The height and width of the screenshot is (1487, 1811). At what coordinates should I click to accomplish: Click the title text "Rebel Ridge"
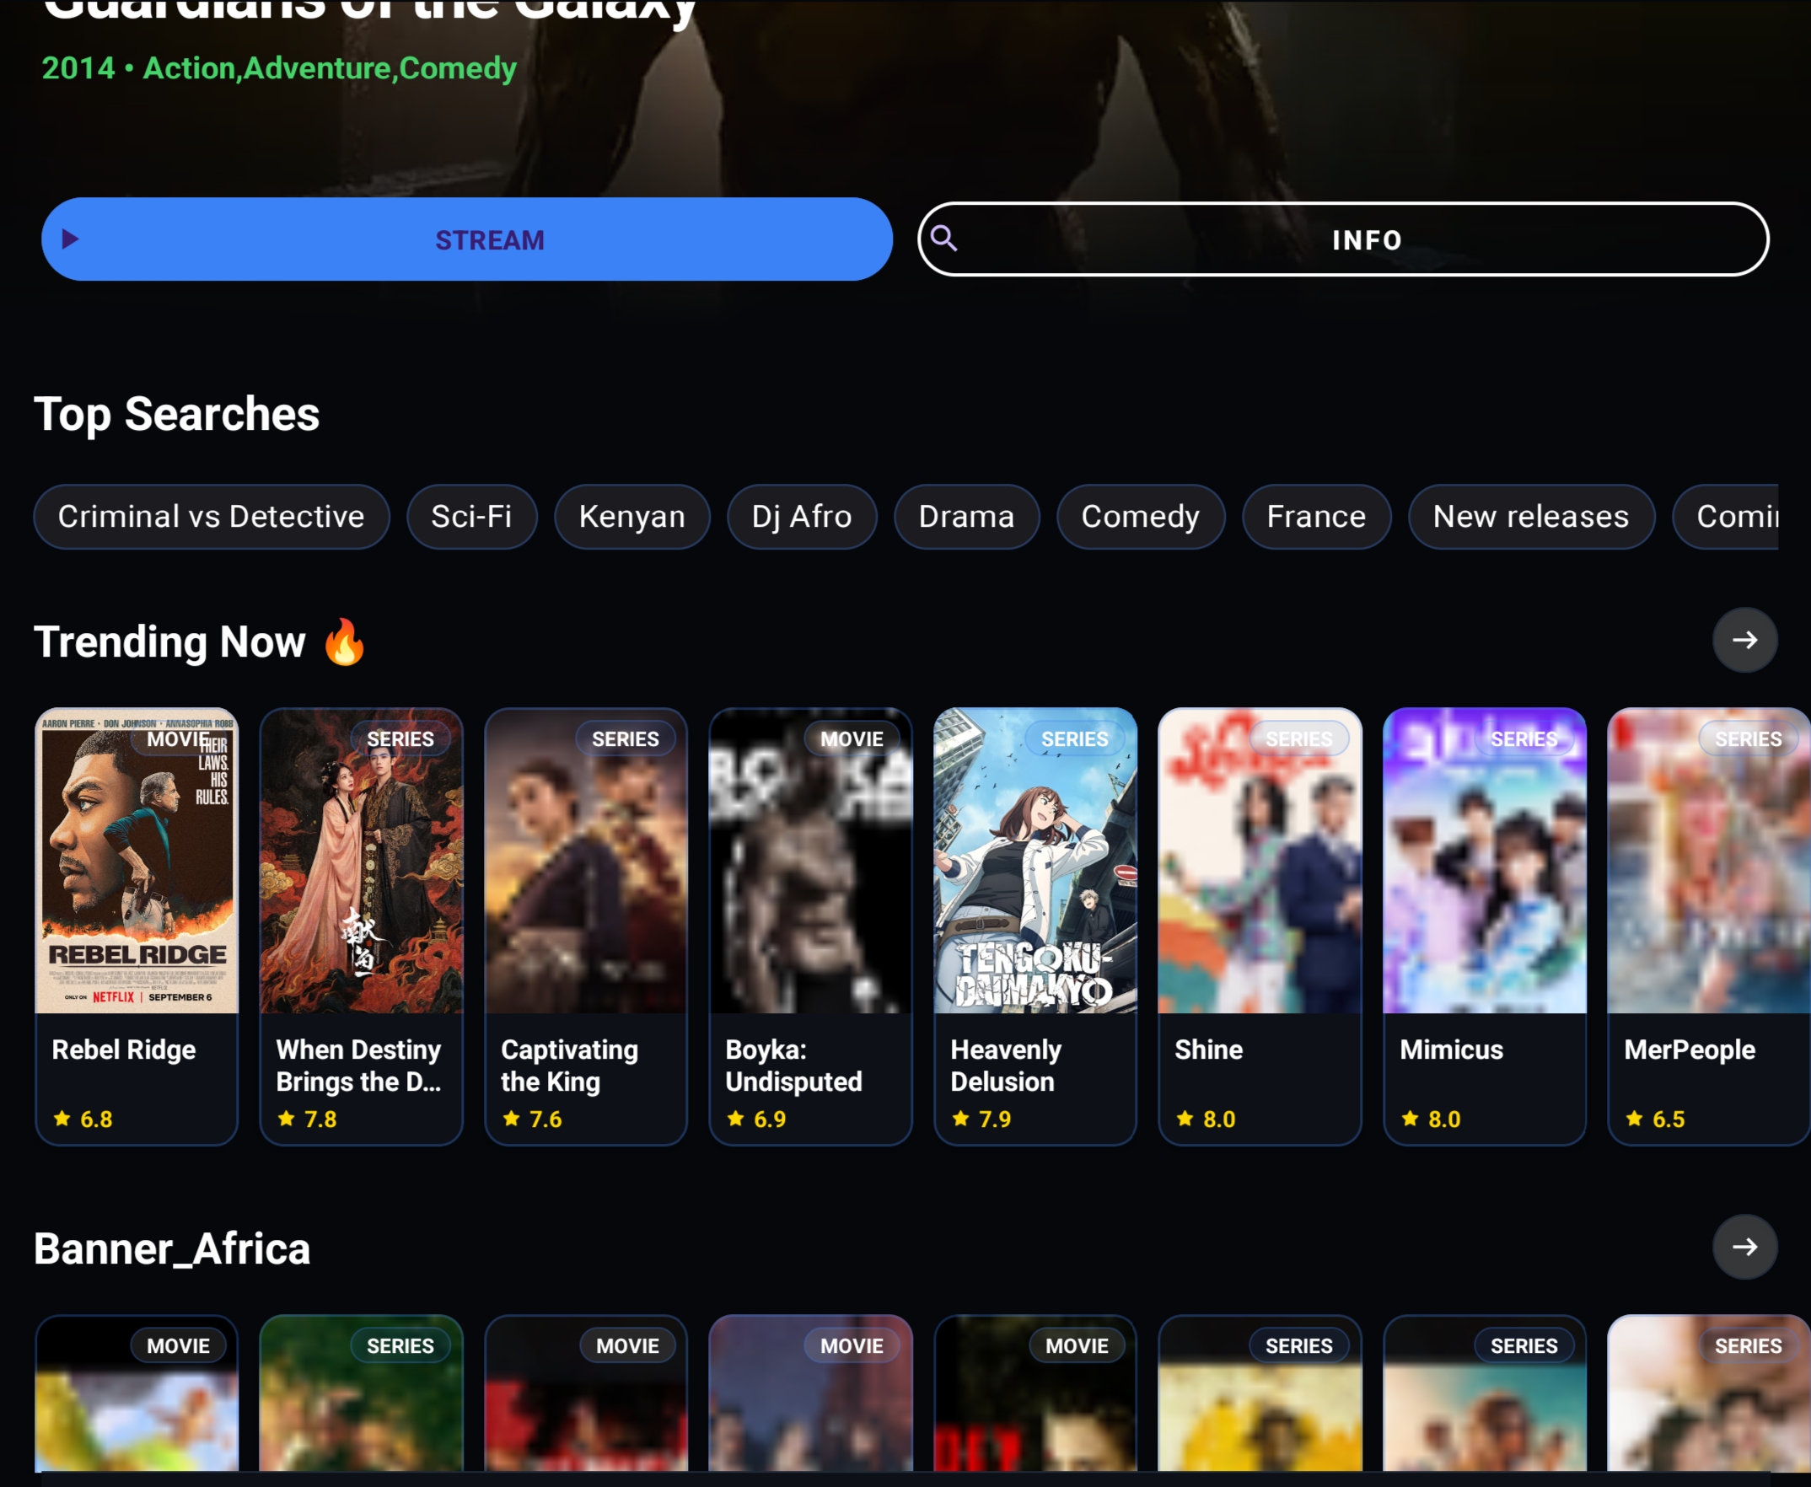(x=124, y=1049)
